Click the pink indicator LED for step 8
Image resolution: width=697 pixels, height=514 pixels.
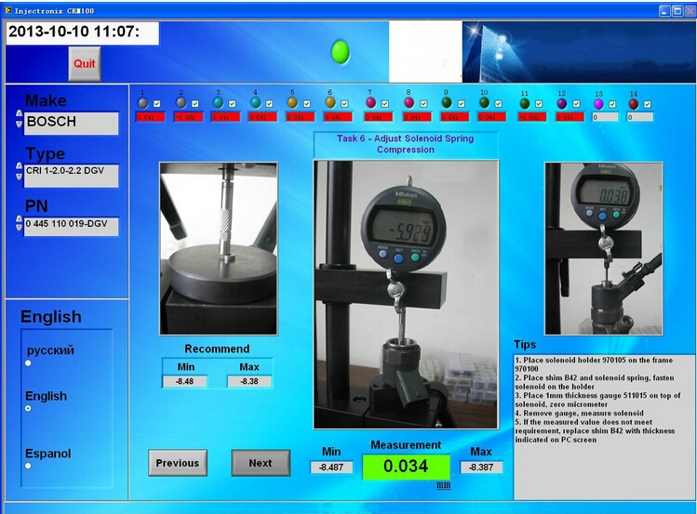pyautogui.click(x=409, y=103)
